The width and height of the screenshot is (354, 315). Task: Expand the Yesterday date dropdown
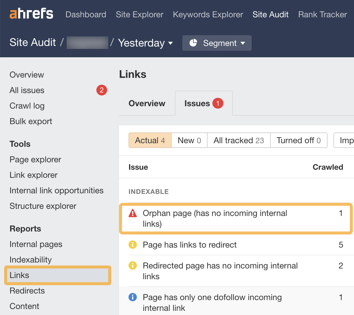tap(145, 43)
